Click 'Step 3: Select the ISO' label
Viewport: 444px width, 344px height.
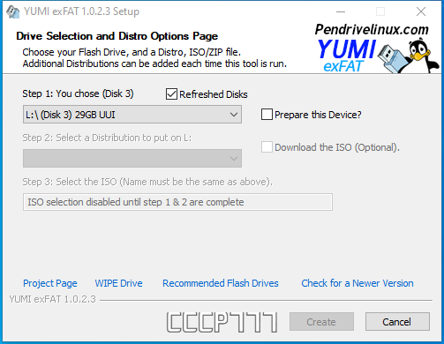147,182
